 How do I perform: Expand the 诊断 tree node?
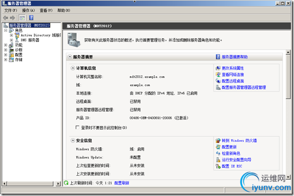click(6, 50)
